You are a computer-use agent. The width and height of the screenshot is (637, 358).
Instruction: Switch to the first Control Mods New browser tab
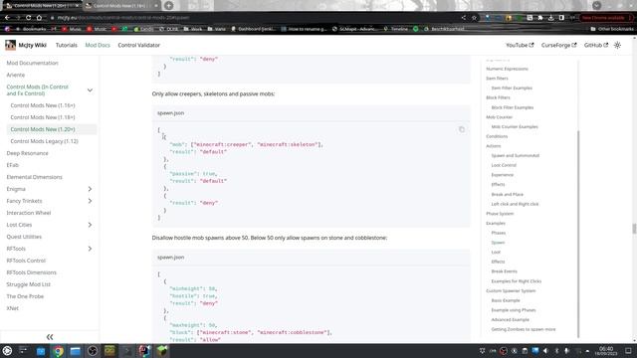(x=41, y=6)
